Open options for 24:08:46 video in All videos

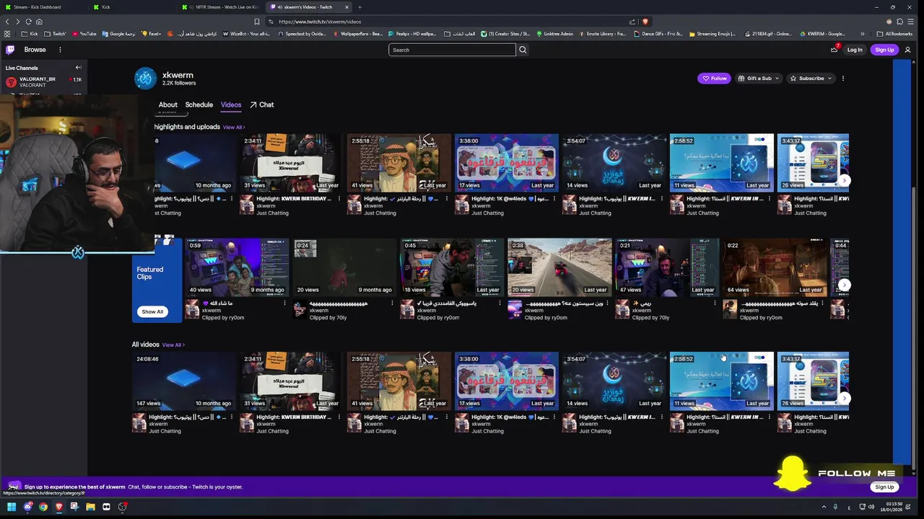231,417
